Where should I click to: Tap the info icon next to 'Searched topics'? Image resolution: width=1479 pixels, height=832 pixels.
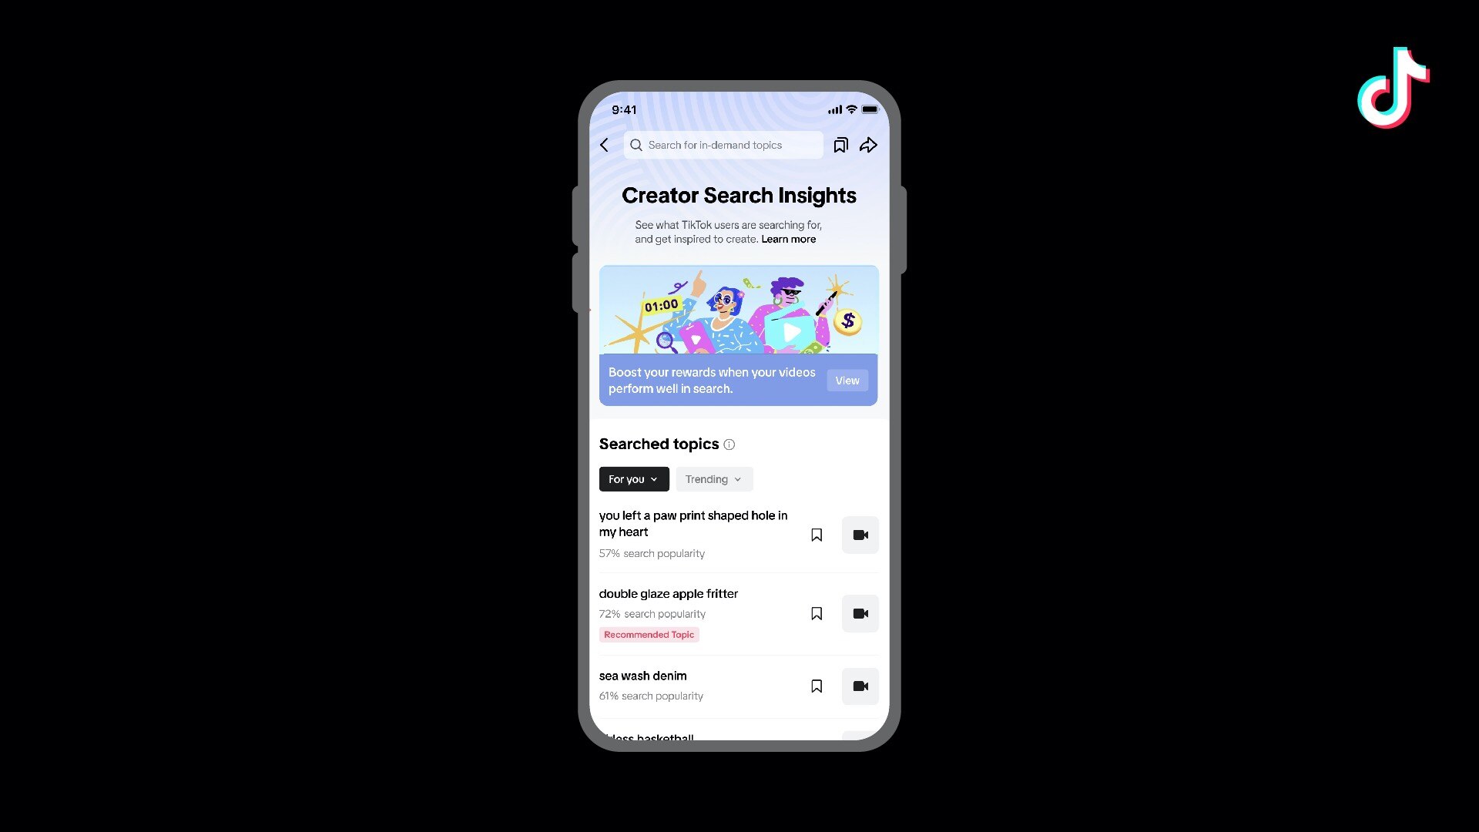(x=729, y=444)
